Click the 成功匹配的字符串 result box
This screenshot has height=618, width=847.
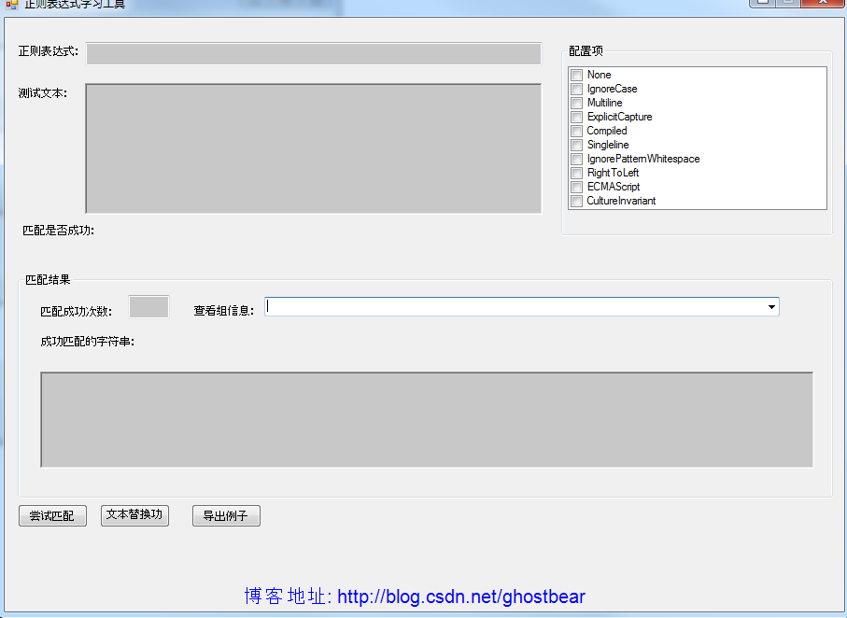tap(427, 420)
